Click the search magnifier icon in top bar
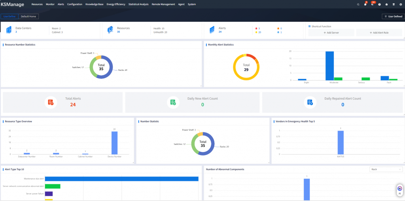This screenshot has width=405, height=201. (358, 4)
